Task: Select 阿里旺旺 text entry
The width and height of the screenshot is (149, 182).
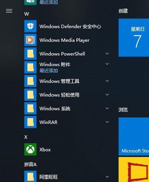Action: (x=48, y=177)
